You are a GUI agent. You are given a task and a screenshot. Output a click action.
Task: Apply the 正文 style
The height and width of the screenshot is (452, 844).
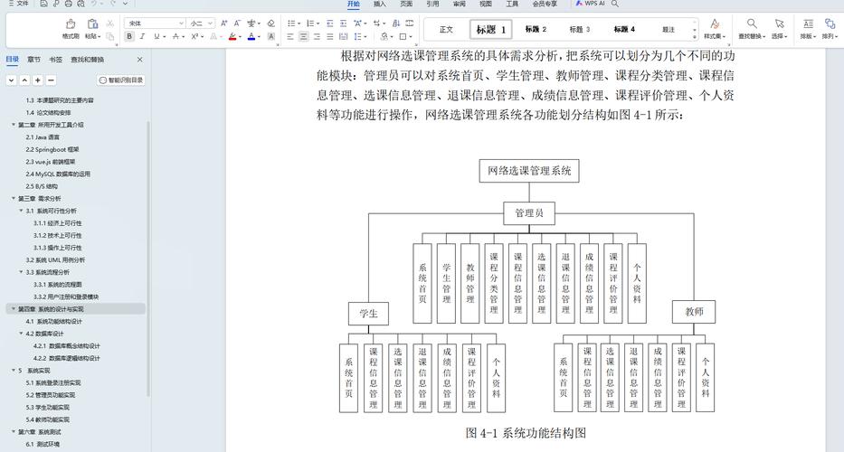[x=446, y=30]
